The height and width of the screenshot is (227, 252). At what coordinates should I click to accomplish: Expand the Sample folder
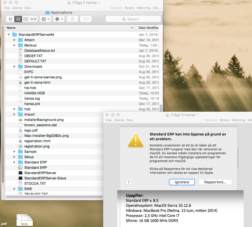coord(14,151)
